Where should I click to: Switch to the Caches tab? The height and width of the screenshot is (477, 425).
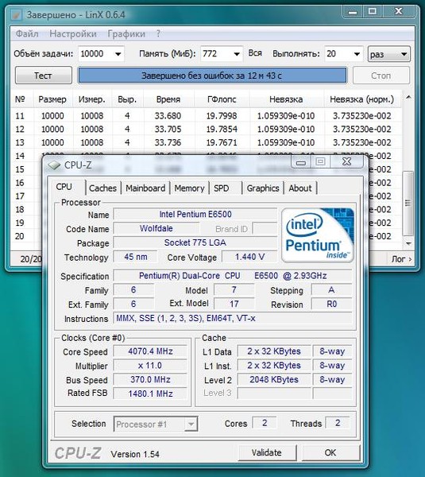tap(102, 188)
